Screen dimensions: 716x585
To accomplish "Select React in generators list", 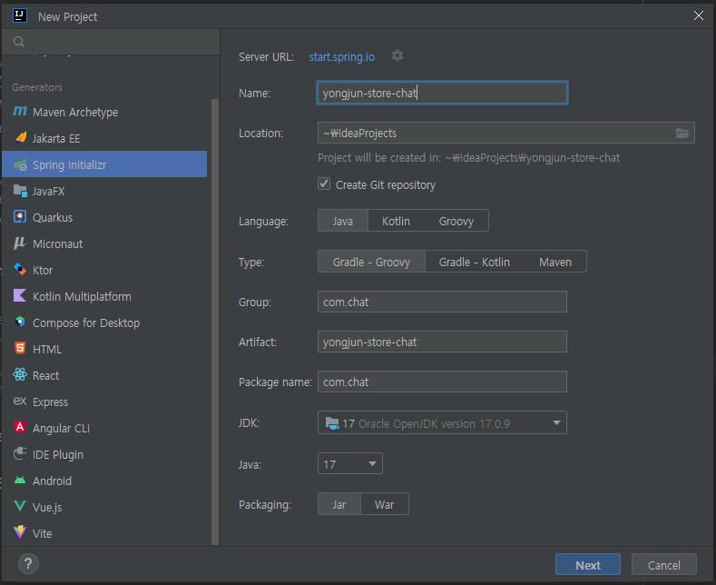I will tap(104, 376).
